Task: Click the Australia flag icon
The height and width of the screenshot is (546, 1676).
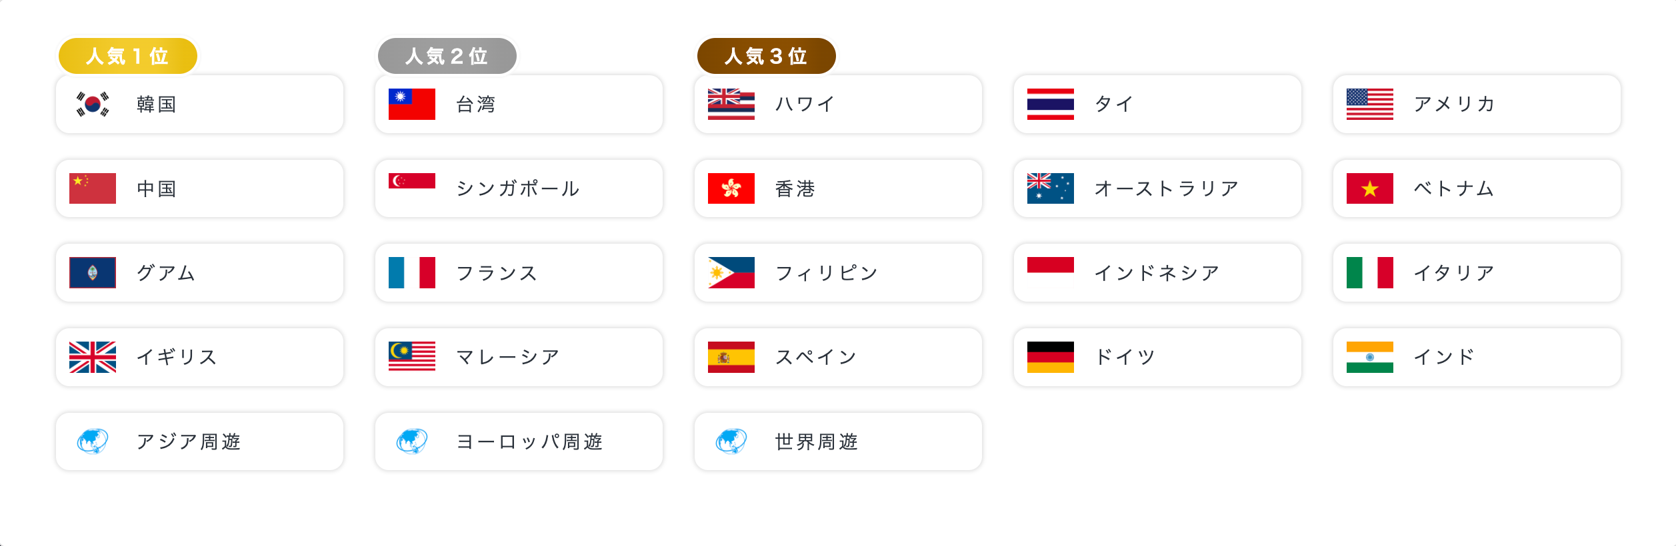Action: [x=1050, y=188]
